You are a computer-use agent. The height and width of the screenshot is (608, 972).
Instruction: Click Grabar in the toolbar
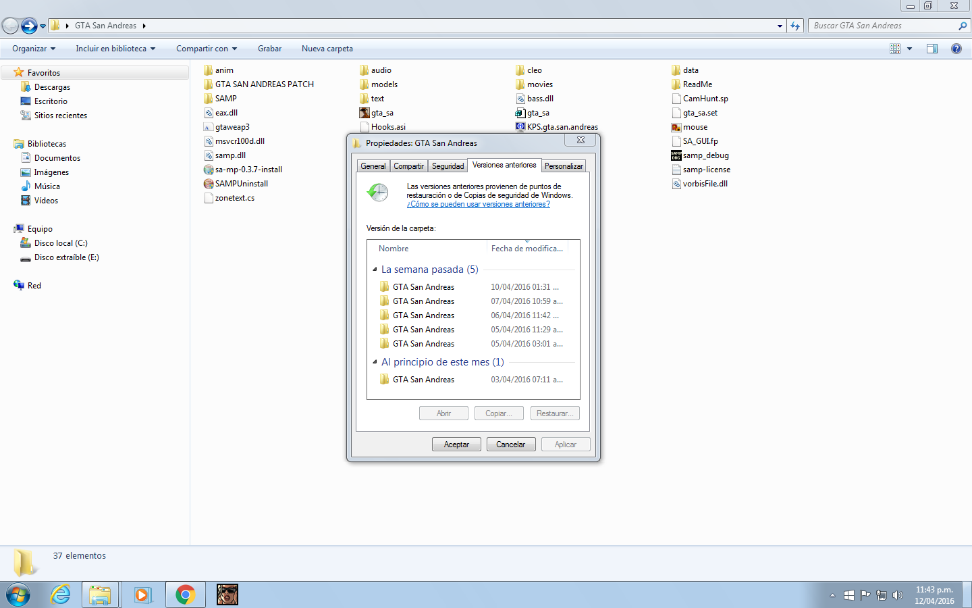269,49
